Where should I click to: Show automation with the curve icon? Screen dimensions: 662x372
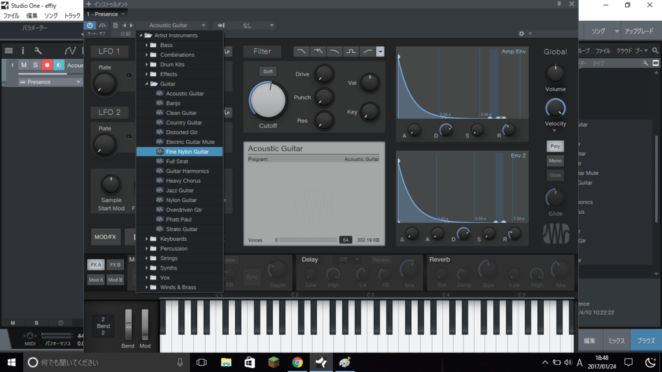point(70,51)
